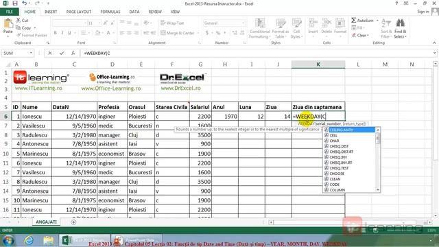Click the Delete cells icon
439x247 pixels.
[327, 23]
